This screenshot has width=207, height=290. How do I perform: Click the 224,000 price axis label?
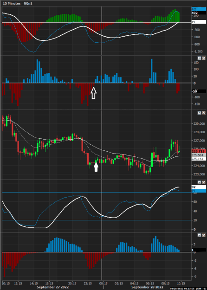click(199, 166)
